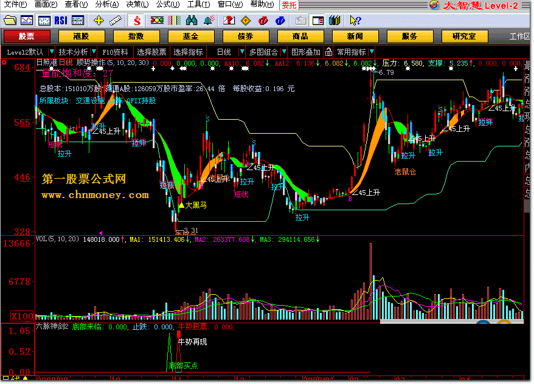Expand the 多图组合 dropdown arrow
This screenshot has width=534, height=384.
pyautogui.click(x=283, y=52)
